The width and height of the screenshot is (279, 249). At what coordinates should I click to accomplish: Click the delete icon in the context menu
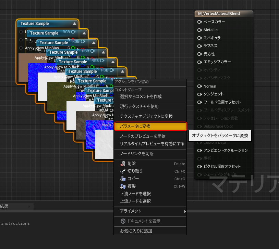(123, 163)
